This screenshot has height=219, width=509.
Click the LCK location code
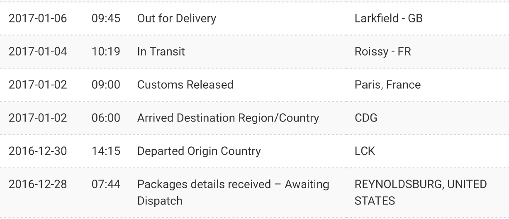click(365, 151)
